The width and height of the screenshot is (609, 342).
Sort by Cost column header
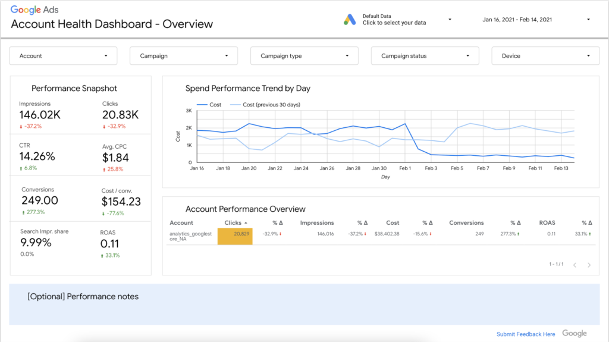393,222
